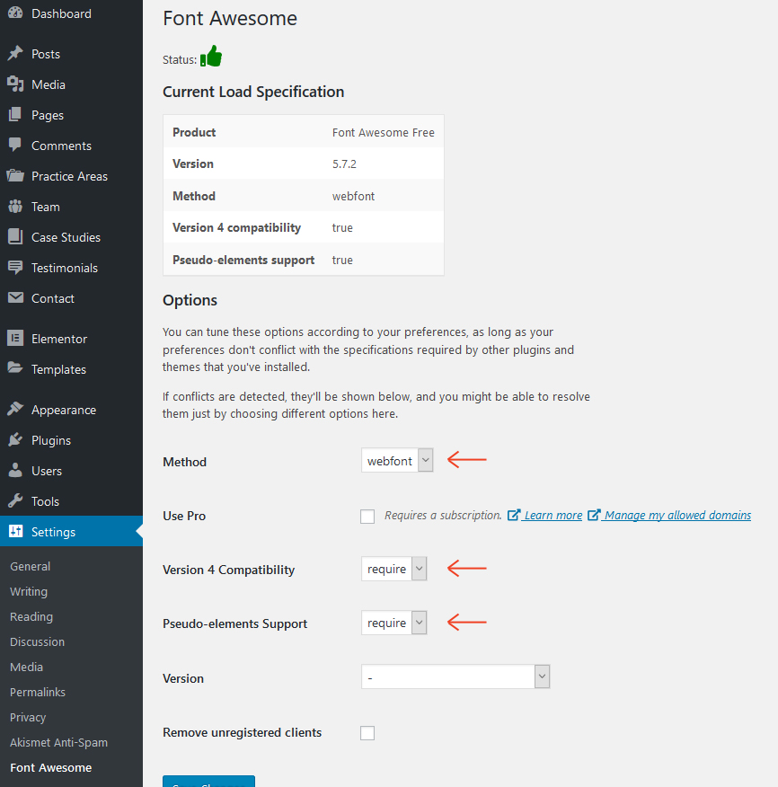Follow the Manage my allowed domains link

point(677,516)
